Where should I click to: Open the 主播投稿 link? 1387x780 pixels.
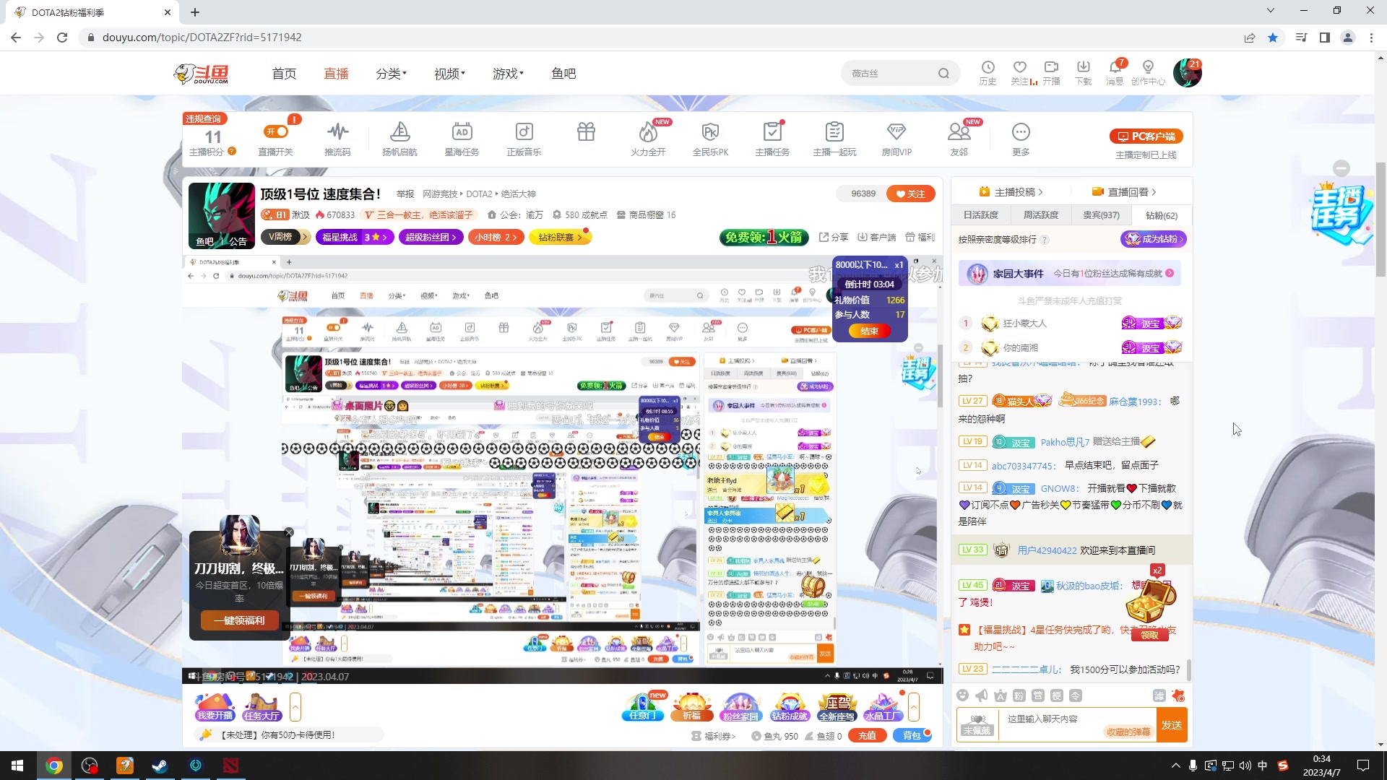(1011, 191)
